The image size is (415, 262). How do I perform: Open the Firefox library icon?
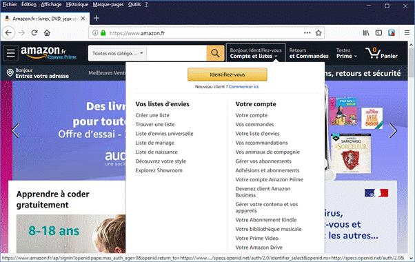[x=366, y=33]
